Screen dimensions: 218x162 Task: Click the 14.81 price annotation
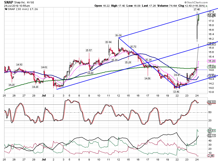tap(44, 67)
